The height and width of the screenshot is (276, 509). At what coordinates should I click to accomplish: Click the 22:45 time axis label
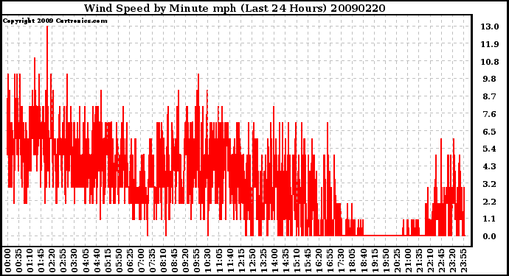(441, 261)
